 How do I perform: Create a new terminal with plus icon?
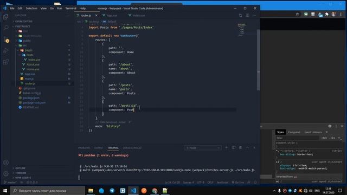tap(227, 148)
